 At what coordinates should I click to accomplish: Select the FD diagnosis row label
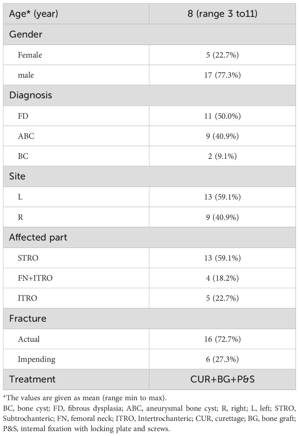tap(23, 116)
